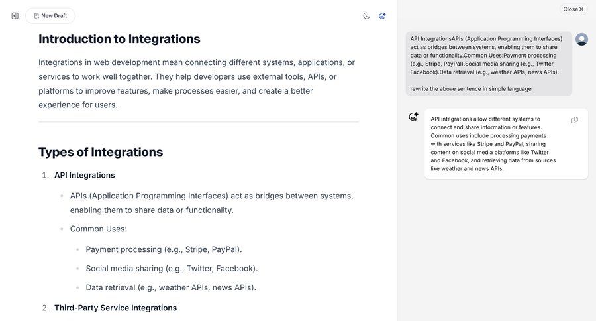The image size is (596, 321).
Task: Click the user's rewrite request message bubble
Action: coord(489,64)
